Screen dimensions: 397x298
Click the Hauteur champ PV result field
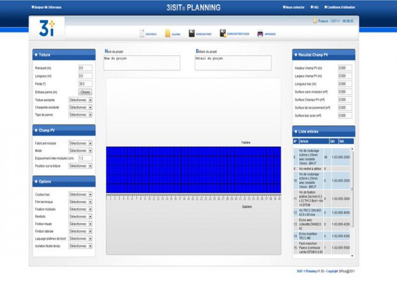tap(345, 68)
